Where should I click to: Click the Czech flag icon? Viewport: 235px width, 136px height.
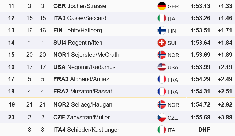click(161, 118)
